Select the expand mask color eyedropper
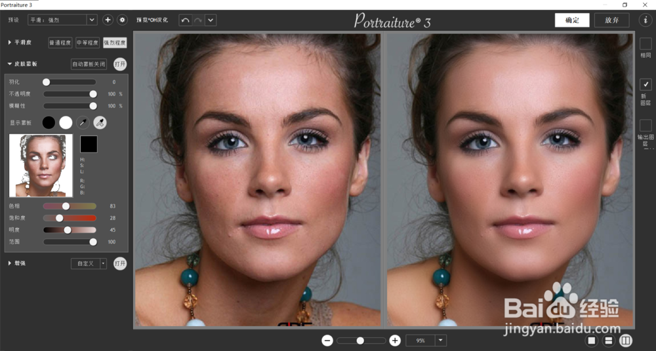656x351 pixels. (x=100, y=122)
